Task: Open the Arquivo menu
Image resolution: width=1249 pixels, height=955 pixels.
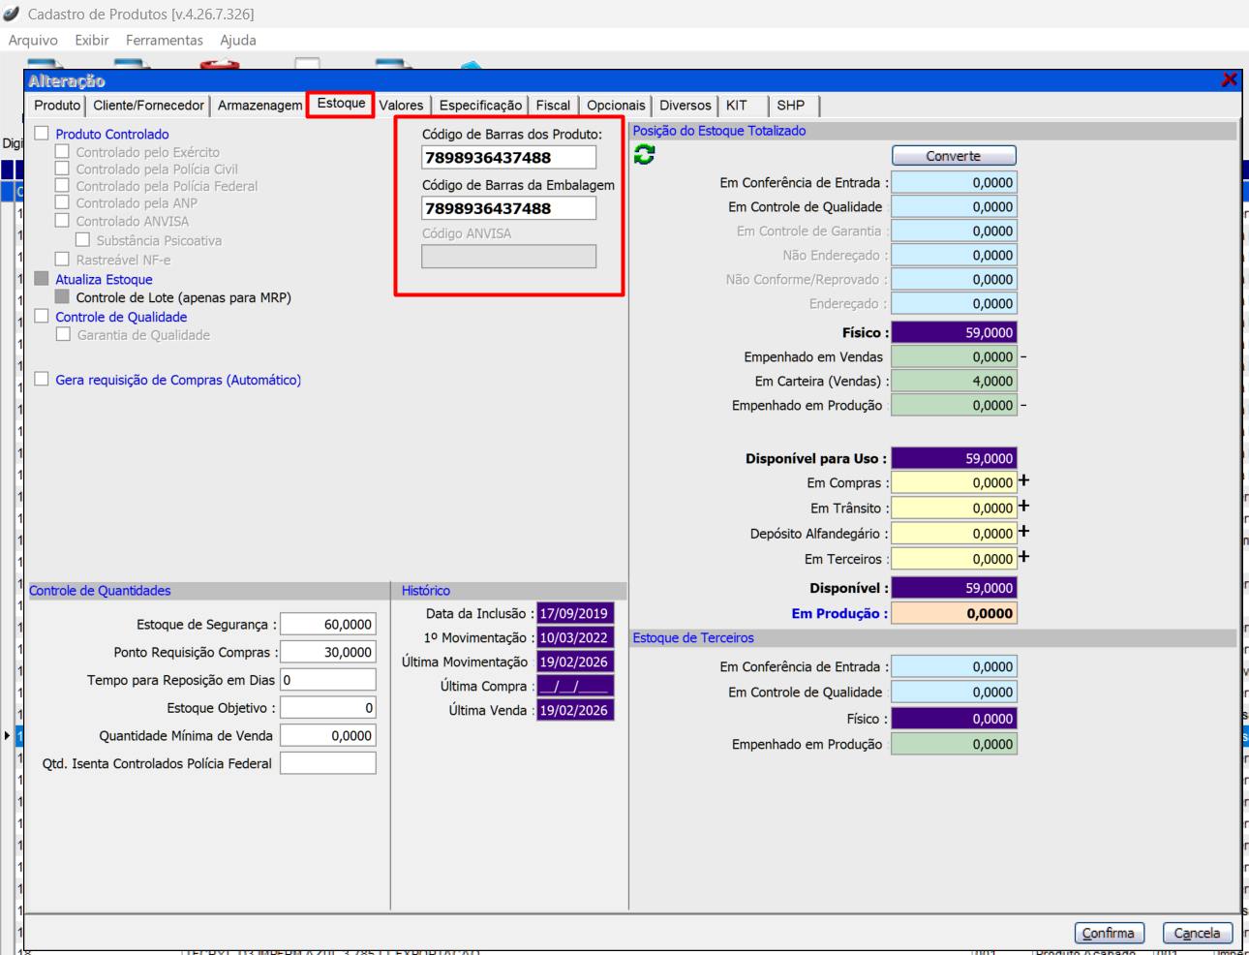Action: pos(33,41)
